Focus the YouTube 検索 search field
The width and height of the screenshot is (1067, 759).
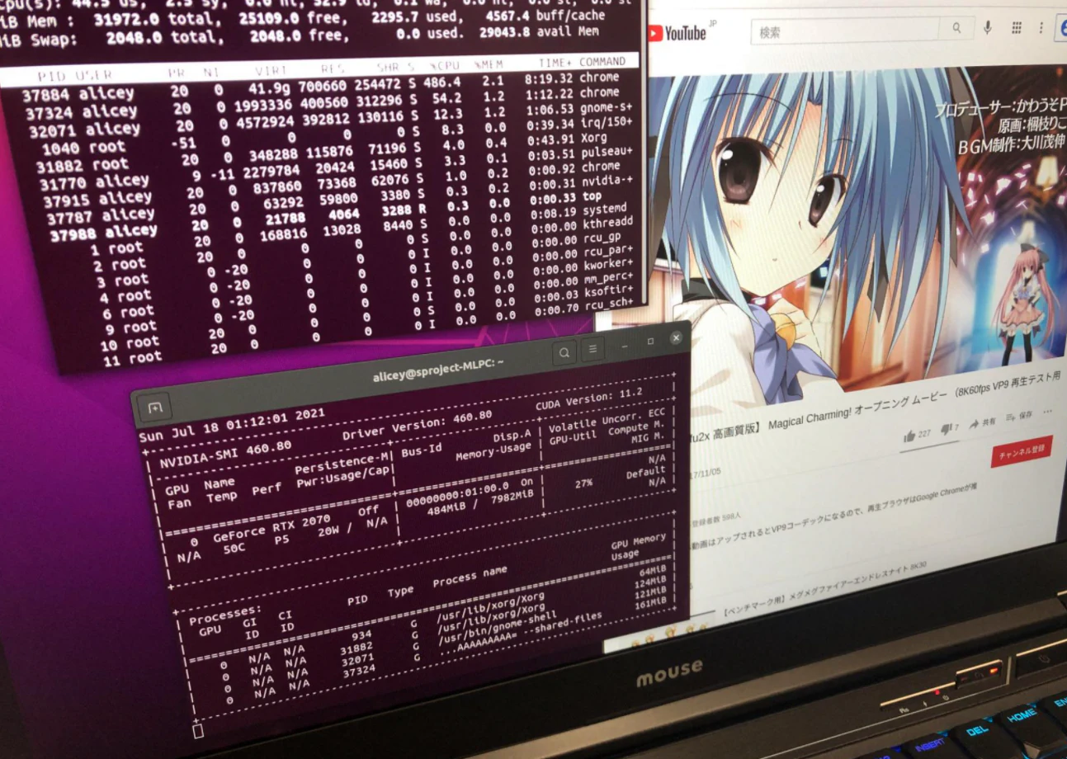846,30
